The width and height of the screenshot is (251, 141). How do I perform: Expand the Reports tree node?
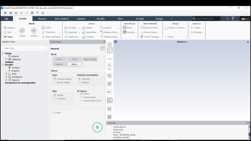(x=6, y=80)
